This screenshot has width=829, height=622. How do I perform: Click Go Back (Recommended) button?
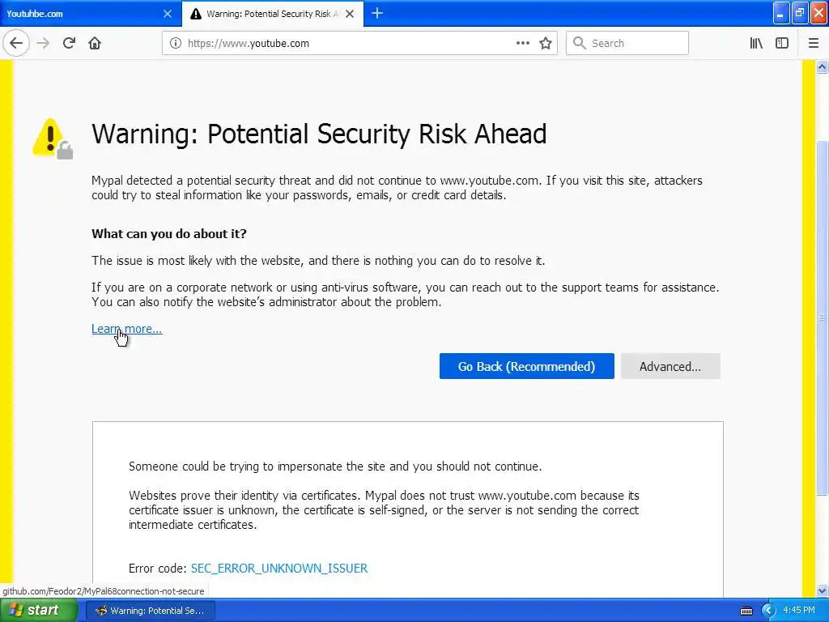[x=526, y=366]
